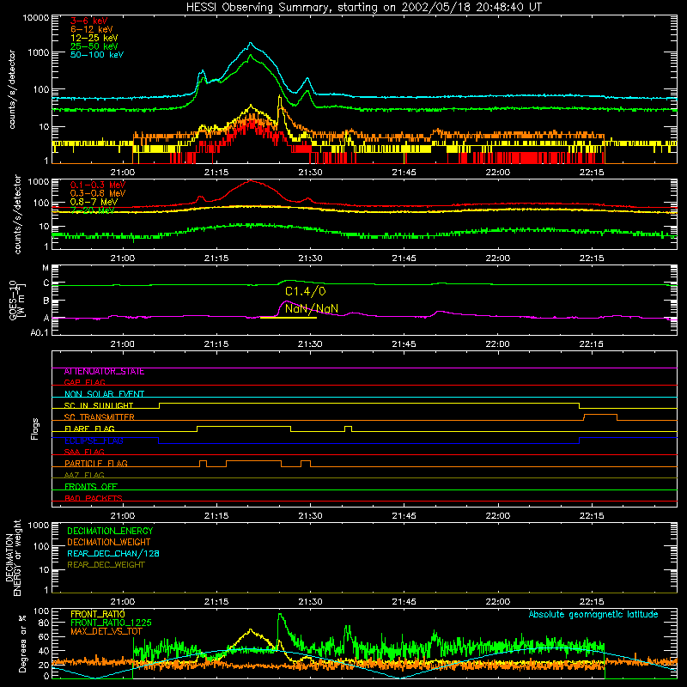Click the 0.8-7 MeV legend entry
687x687 pixels.
point(94,202)
